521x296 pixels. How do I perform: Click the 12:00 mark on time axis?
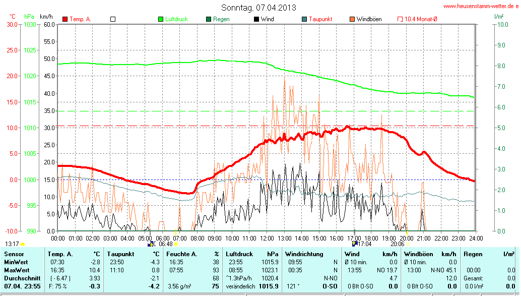(267, 238)
